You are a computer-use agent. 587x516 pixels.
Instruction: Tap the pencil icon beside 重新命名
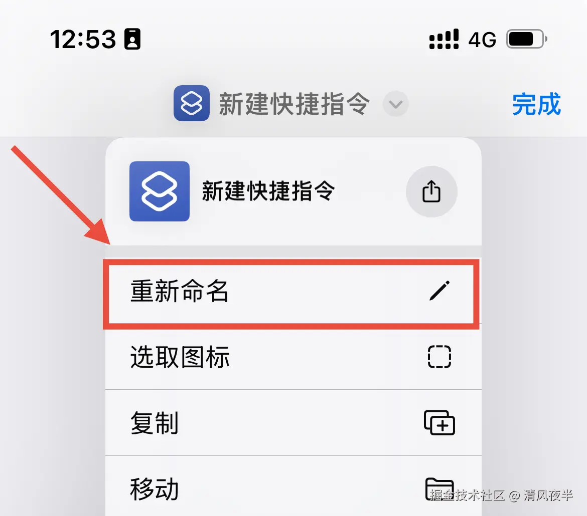point(439,291)
